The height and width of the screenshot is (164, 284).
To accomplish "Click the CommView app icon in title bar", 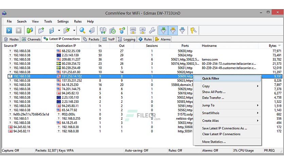I will point(4,13).
